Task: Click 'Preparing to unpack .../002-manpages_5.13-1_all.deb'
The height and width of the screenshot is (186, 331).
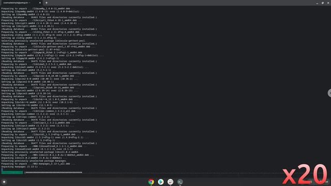Action: [38, 164]
